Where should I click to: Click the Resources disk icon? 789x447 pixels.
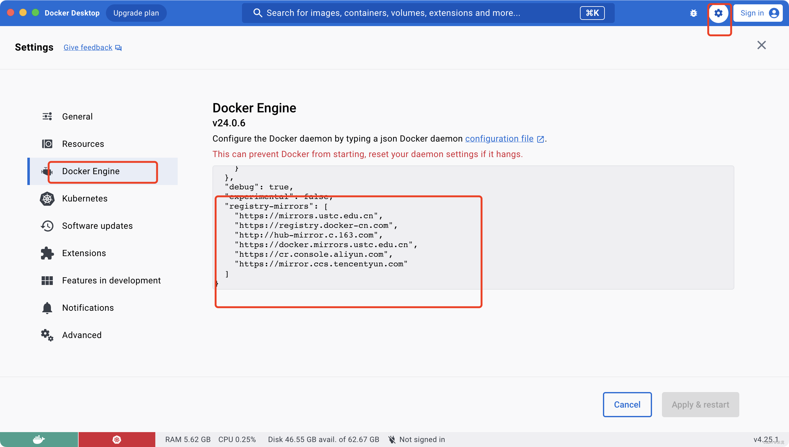[x=47, y=144]
